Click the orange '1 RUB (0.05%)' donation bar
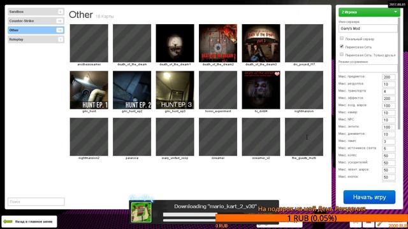 point(312,218)
